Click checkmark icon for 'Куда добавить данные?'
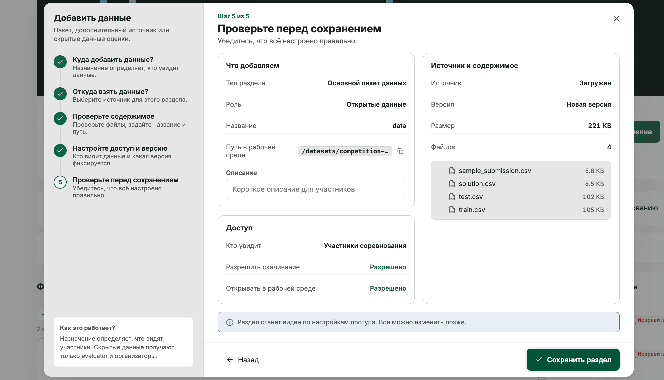Viewport: 664px width, 380px height. coord(60,62)
